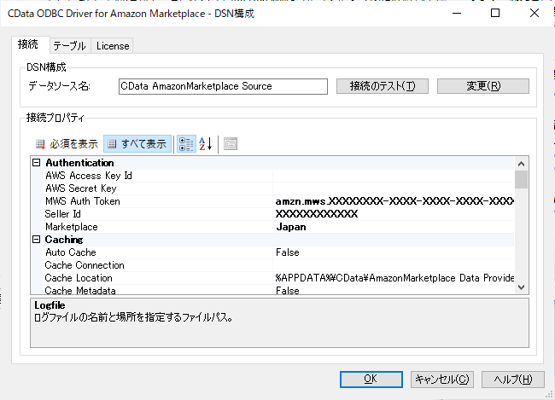Select the Marketplace property label

pyautogui.click(x=71, y=227)
